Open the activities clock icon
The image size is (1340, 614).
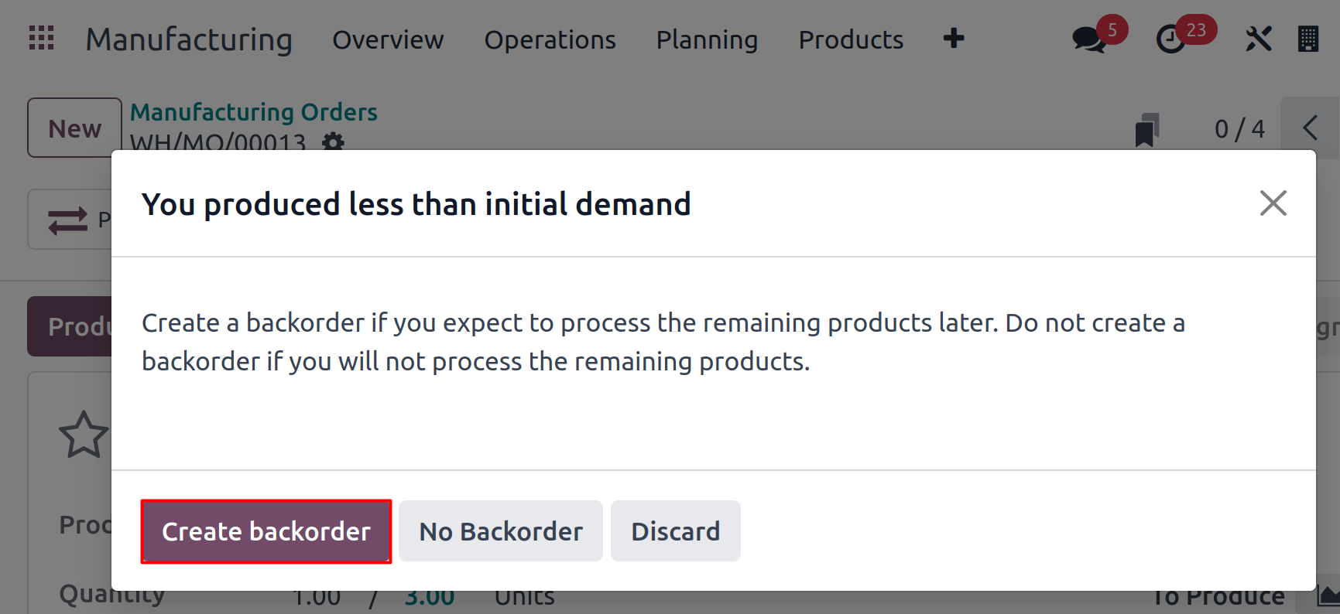(1170, 39)
